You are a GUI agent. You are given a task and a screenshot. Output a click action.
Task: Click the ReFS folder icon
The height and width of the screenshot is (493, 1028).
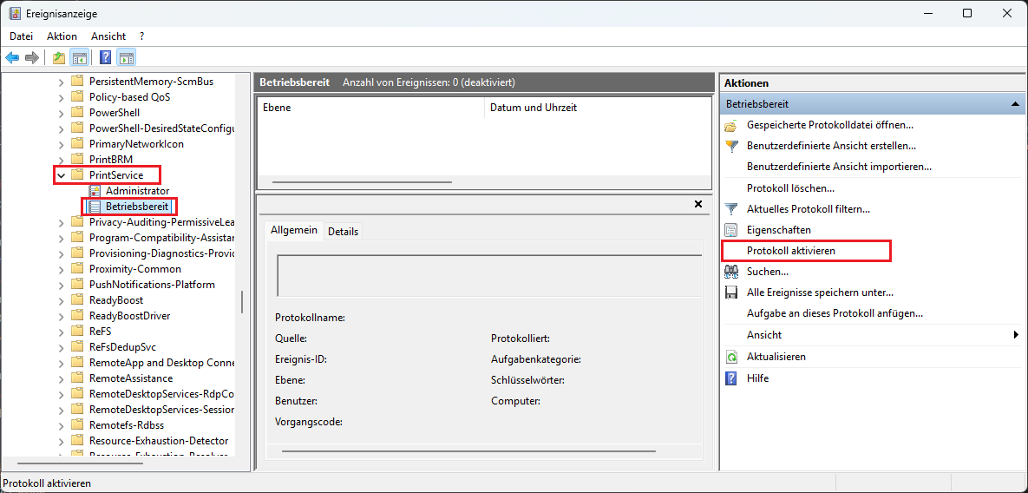77,332
